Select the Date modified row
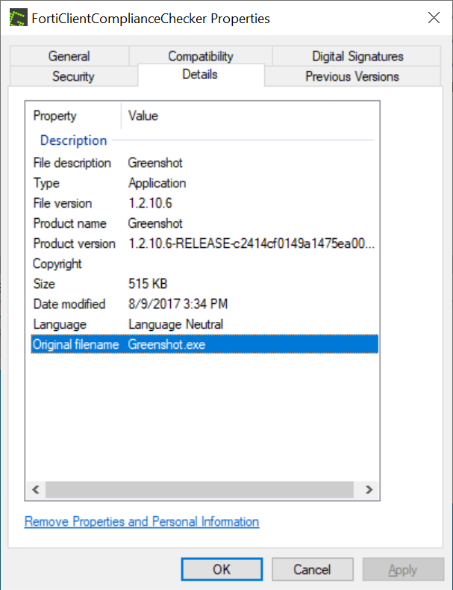This screenshot has width=453, height=590. coord(203,304)
